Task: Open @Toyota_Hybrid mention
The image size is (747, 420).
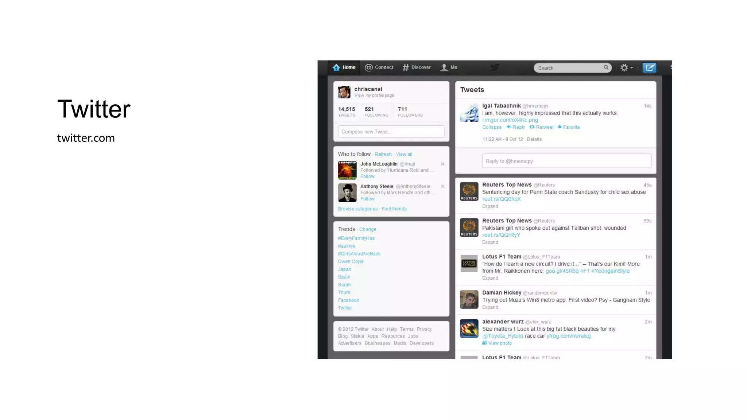Action: 503,336
